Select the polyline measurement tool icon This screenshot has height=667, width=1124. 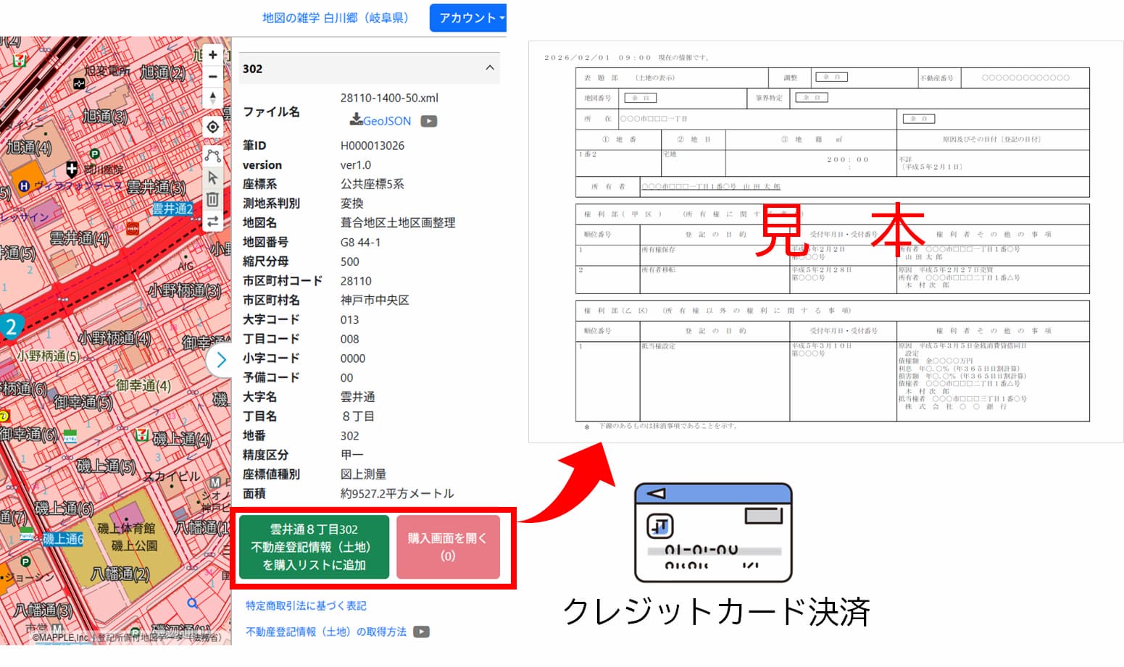coord(212,155)
